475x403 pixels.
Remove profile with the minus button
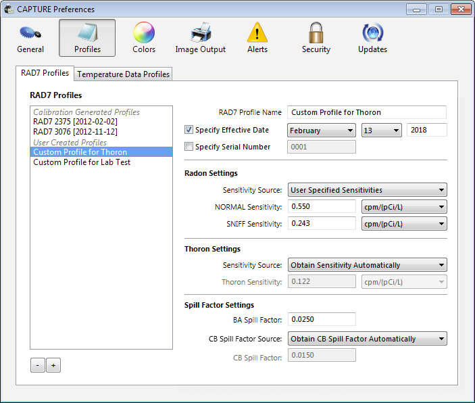click(x=38, y=365)
